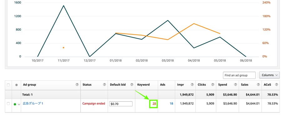Viewport: 288px width, 115px height.
Task: Focus the Find an ad group search box
Action: coord(239,75)
